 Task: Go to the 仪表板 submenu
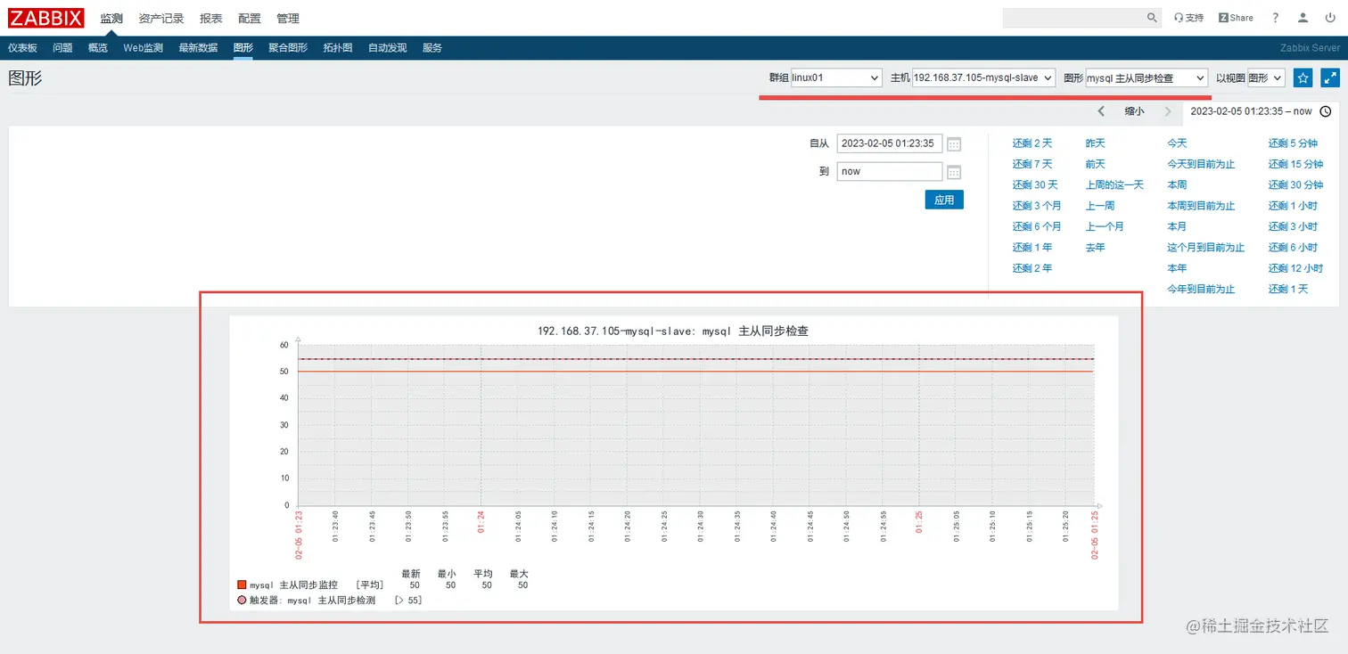22,48
